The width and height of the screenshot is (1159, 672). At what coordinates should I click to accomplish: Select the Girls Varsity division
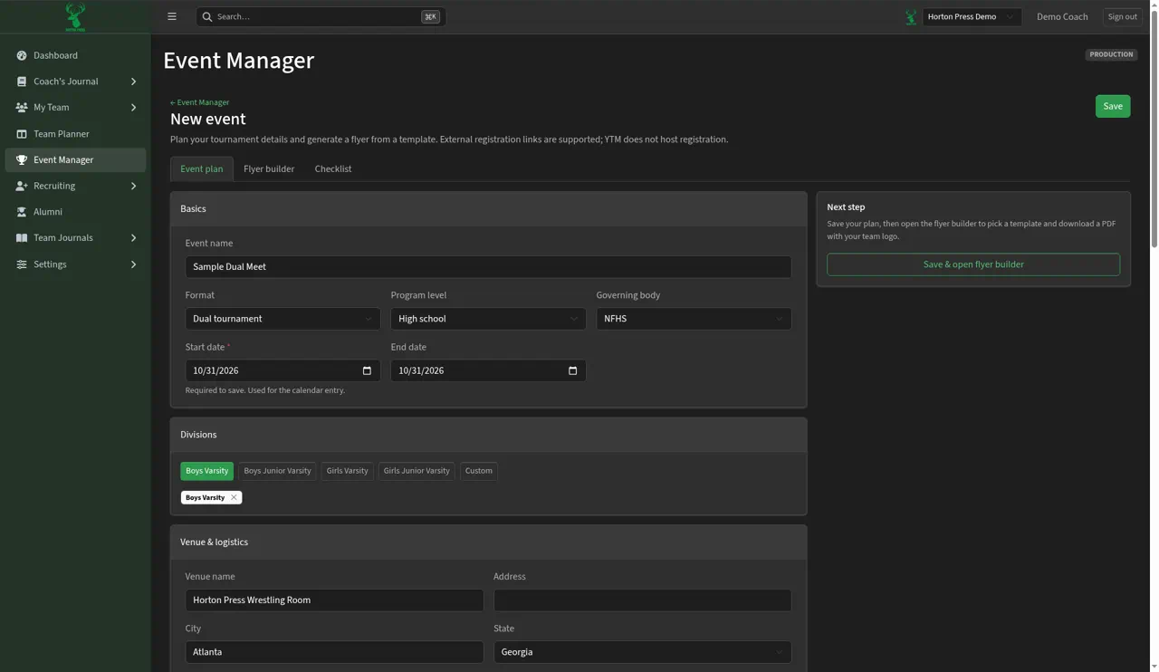point(347,471)
